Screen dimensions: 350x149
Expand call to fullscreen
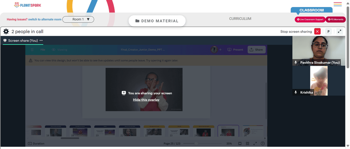339,31
